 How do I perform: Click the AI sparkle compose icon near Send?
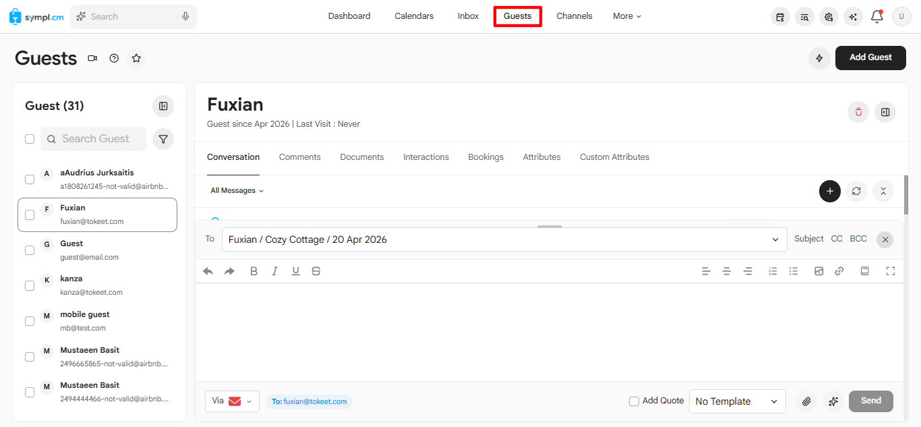833,401
